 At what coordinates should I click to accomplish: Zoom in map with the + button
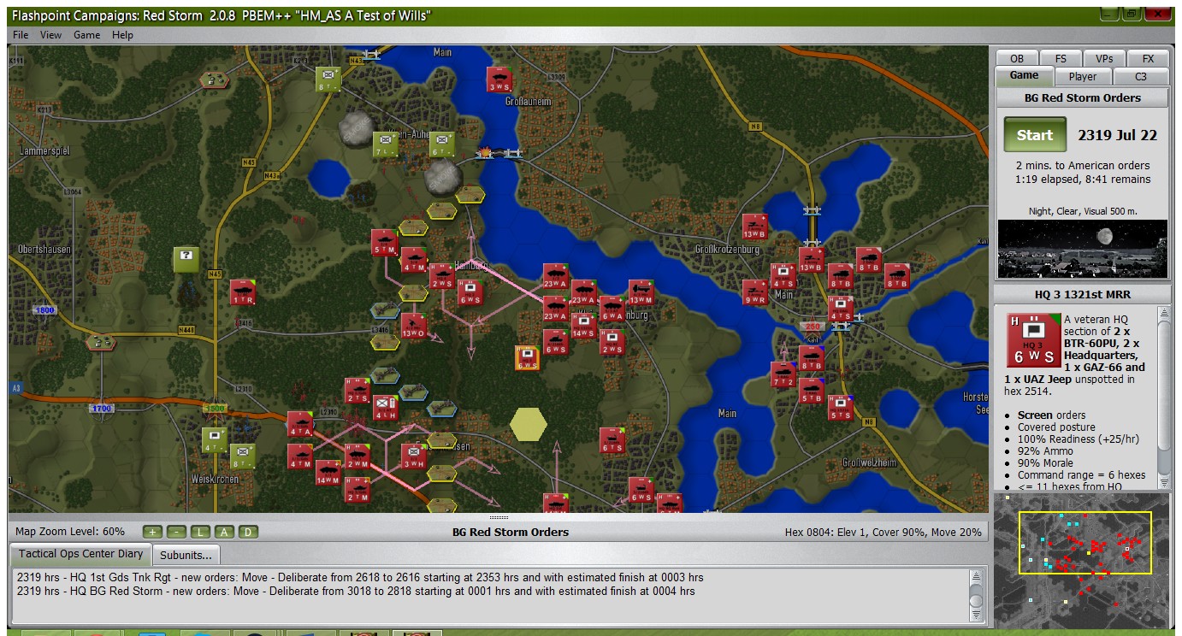(x=151, y=532)
